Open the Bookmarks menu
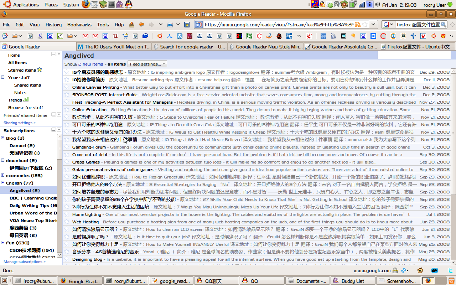Image resolution: width=456 pixels, height=285 pixels. [x=79, y=25]
